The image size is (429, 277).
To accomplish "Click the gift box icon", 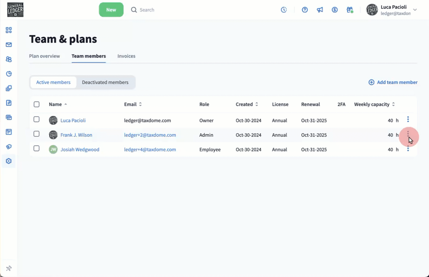I will tap(350, 10).
